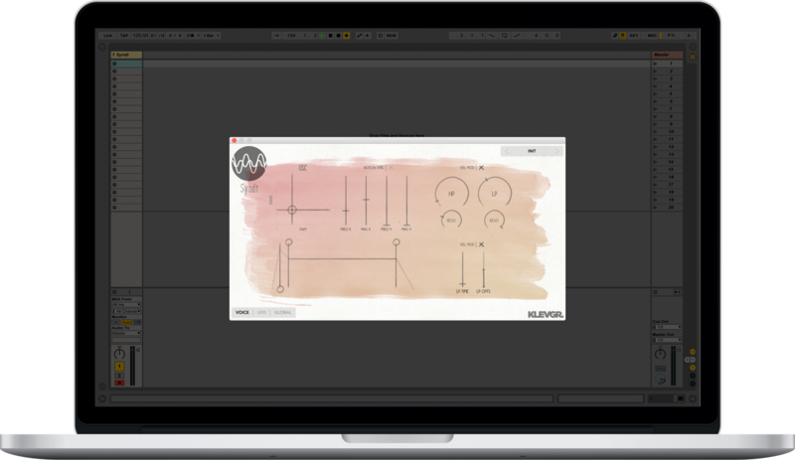Toggle Vel Mod X above the filter knobs
795x460 pixels.
pyautogui.click(x=482, y=168)
